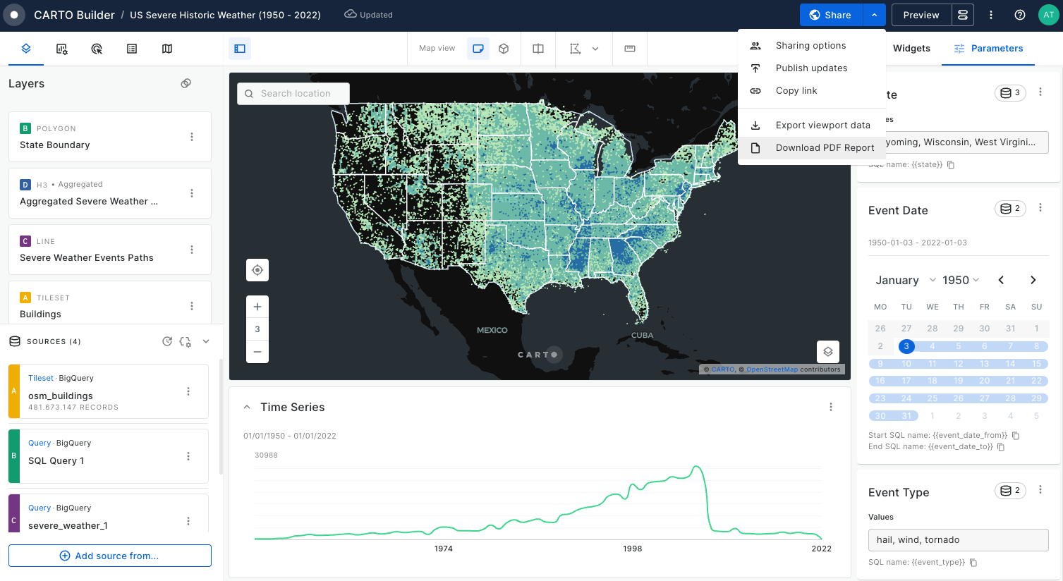Copy the event_type SQL name
Viewport: 1063px width, 581px height.
pyautogui.click(x=973, y=562)
